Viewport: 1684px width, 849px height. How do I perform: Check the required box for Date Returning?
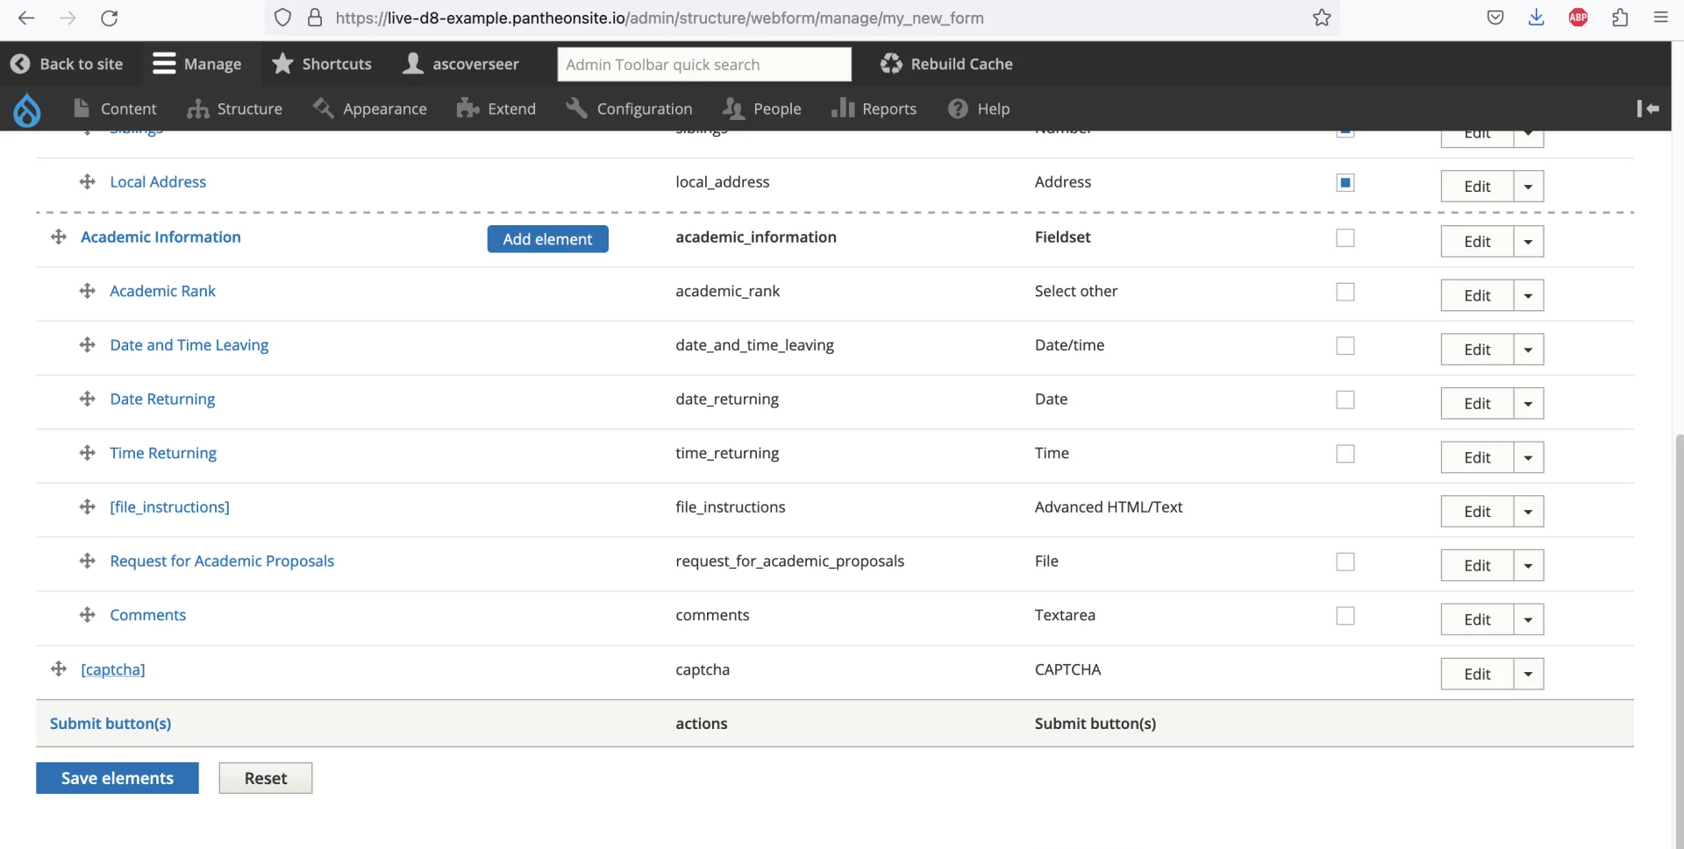click(x=1345, y=400)
